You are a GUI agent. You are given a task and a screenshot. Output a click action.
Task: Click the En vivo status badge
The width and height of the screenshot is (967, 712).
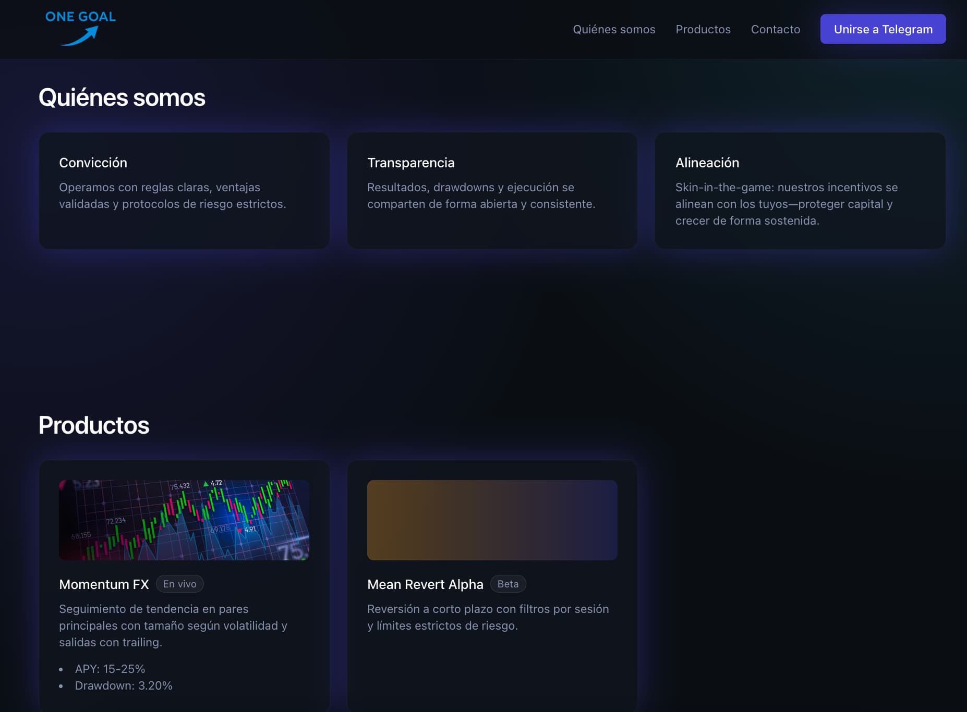coord(179,584)
